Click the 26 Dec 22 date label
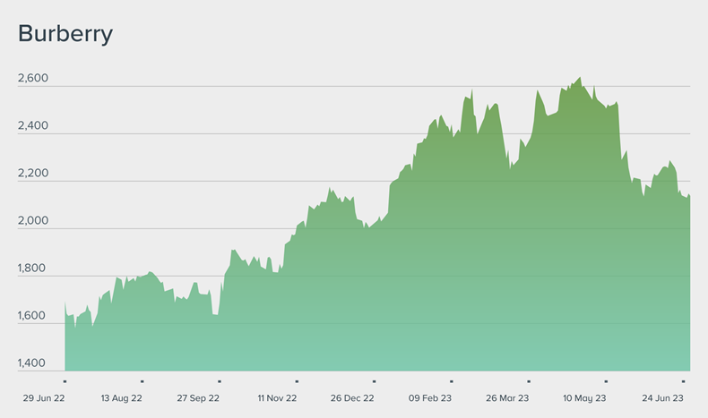This screenshot has height=418, width=708. pyautogui.click(x=354, y=397)
